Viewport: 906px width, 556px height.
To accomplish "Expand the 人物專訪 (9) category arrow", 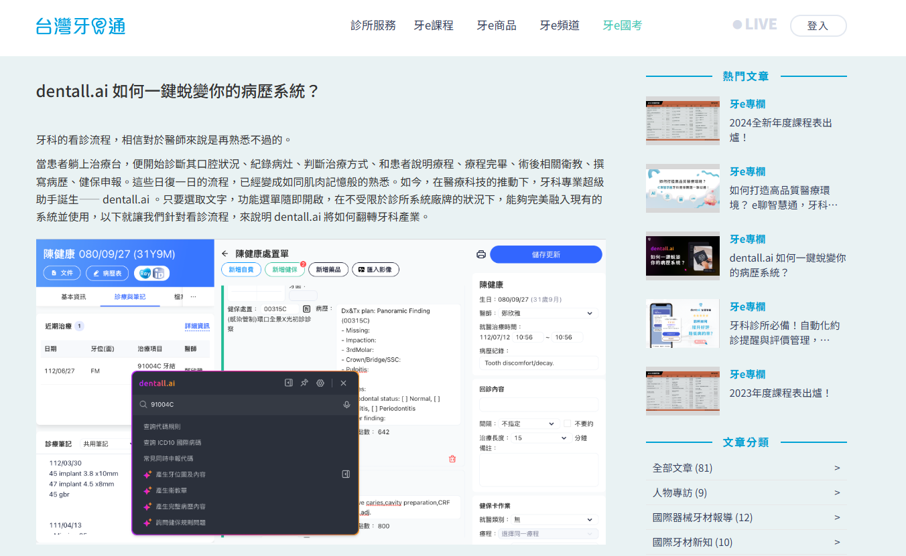I will (837, 492).
